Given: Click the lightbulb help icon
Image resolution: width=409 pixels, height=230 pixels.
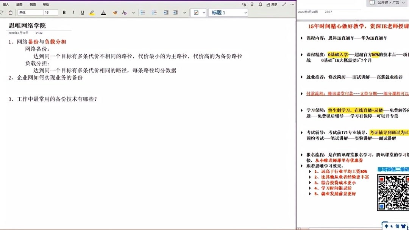Looking at the screenshot, I should (x=252, y=4).
